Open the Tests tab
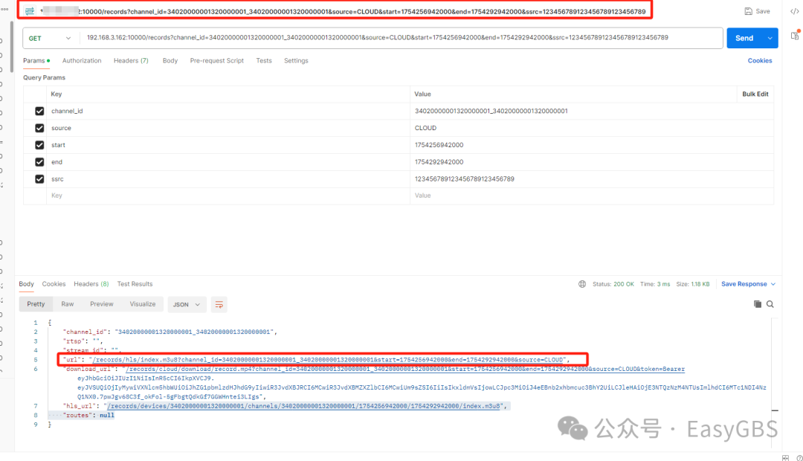 point(264,60)
